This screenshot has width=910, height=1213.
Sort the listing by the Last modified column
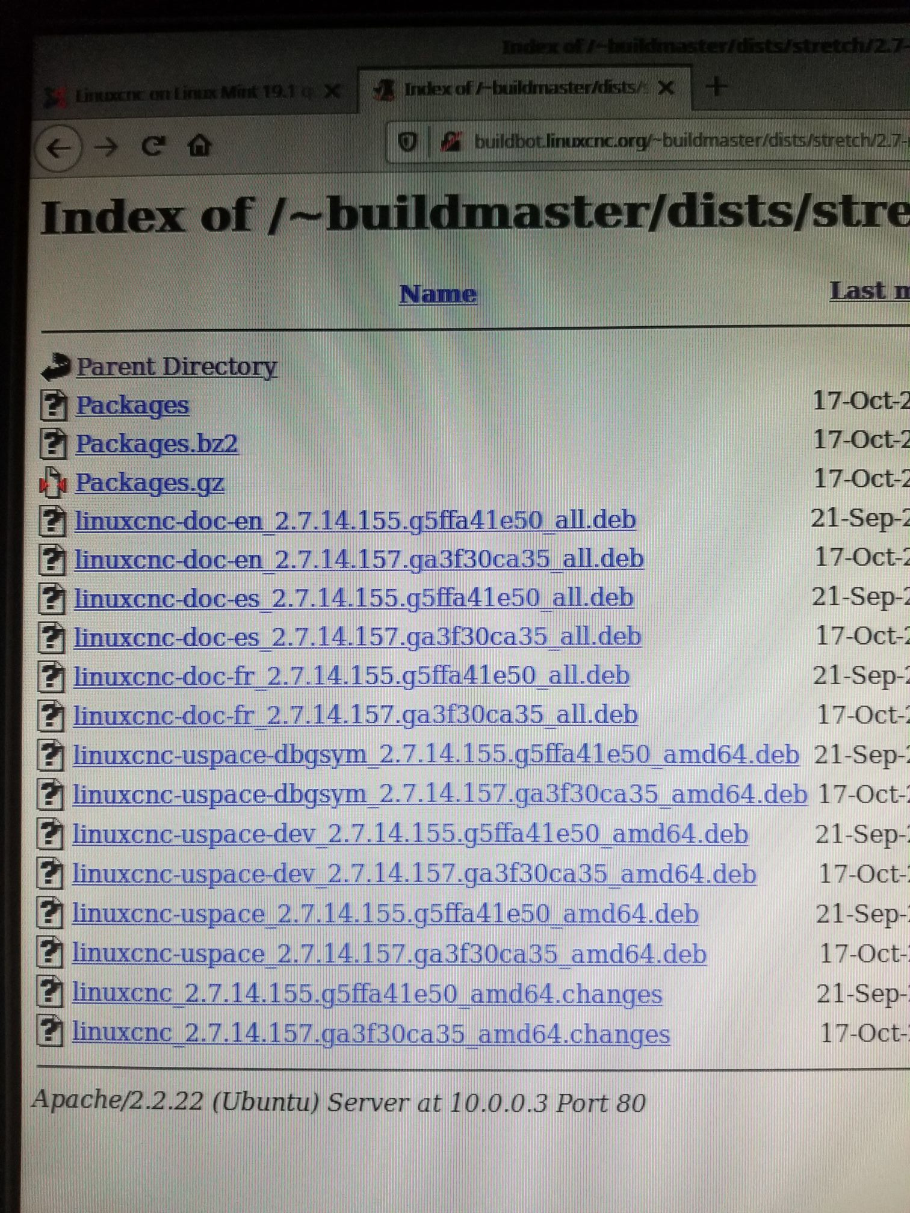point(870,290)
